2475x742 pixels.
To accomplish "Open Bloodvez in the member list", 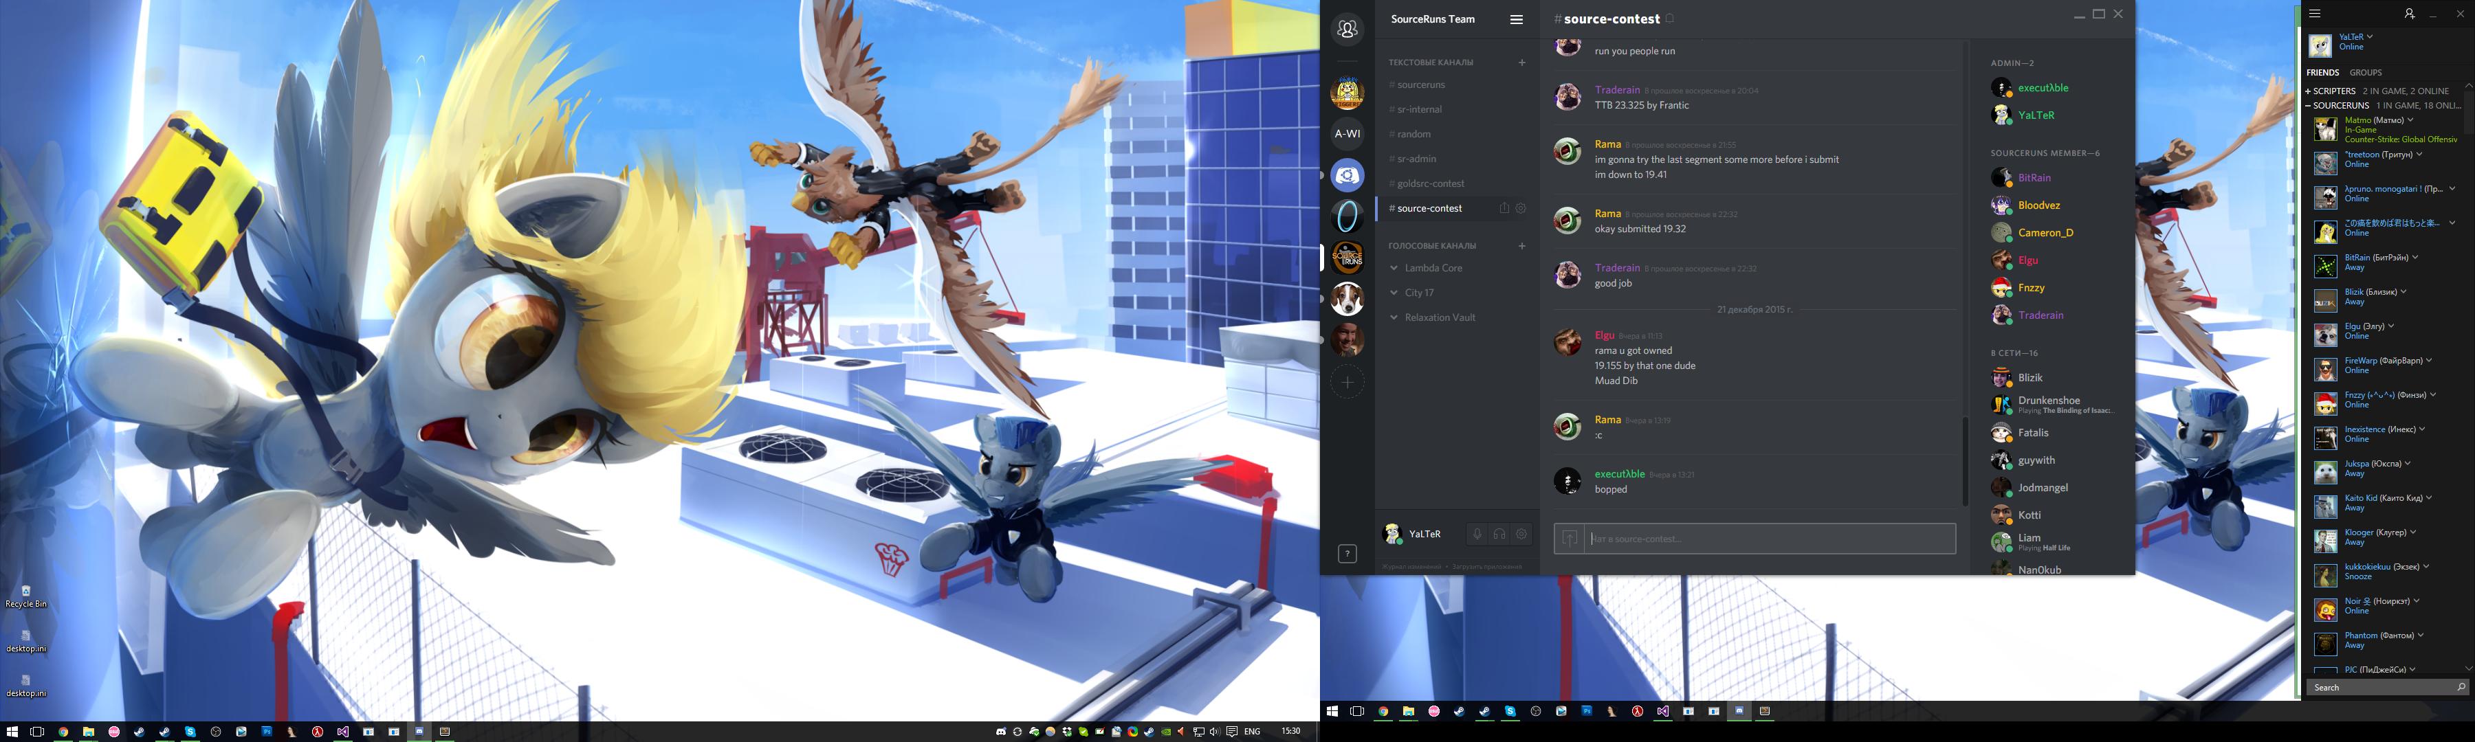I will point(2039,205).
